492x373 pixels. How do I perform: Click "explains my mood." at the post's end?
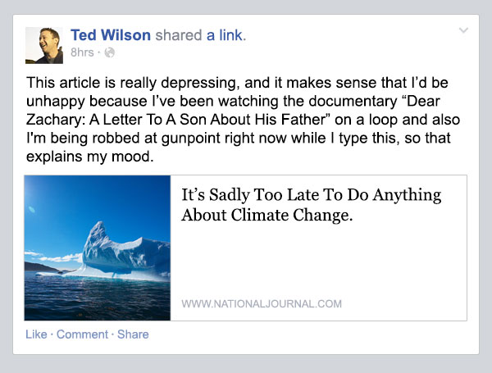click(90, 157)
